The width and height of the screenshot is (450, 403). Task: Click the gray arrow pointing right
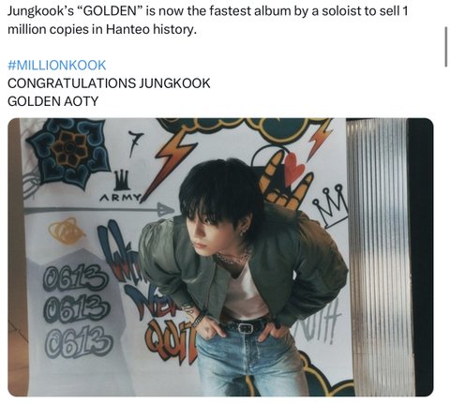click(99, 210)
